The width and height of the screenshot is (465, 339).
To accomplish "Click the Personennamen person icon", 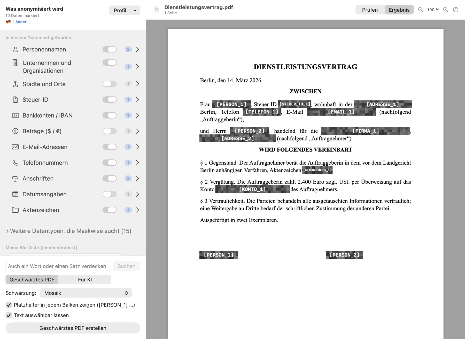I will (x=15, y=49).
